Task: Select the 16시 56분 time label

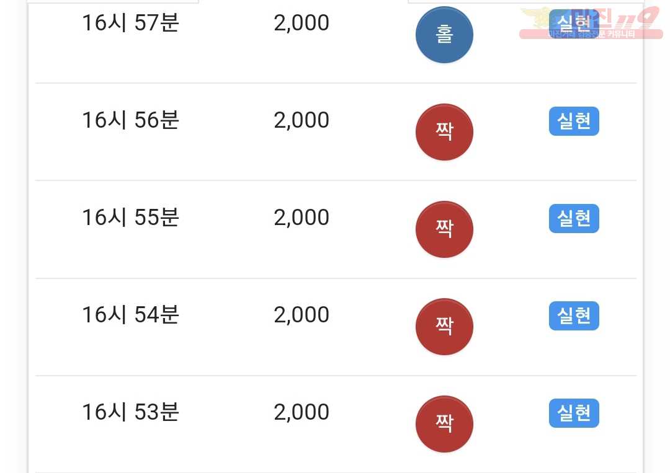Action: click(x=130, y=120)
